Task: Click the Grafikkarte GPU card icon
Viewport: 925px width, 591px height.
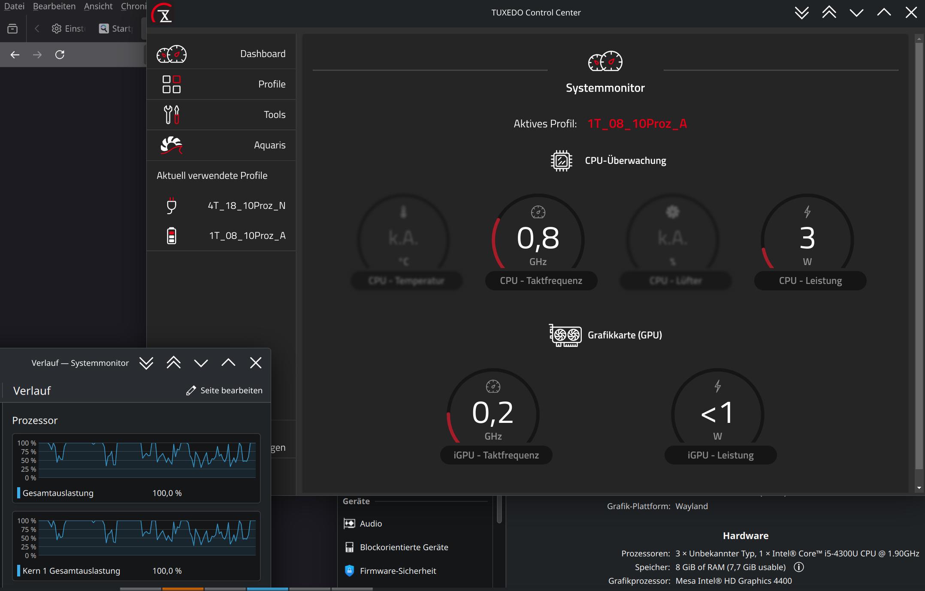Action: tap(565, 335)
